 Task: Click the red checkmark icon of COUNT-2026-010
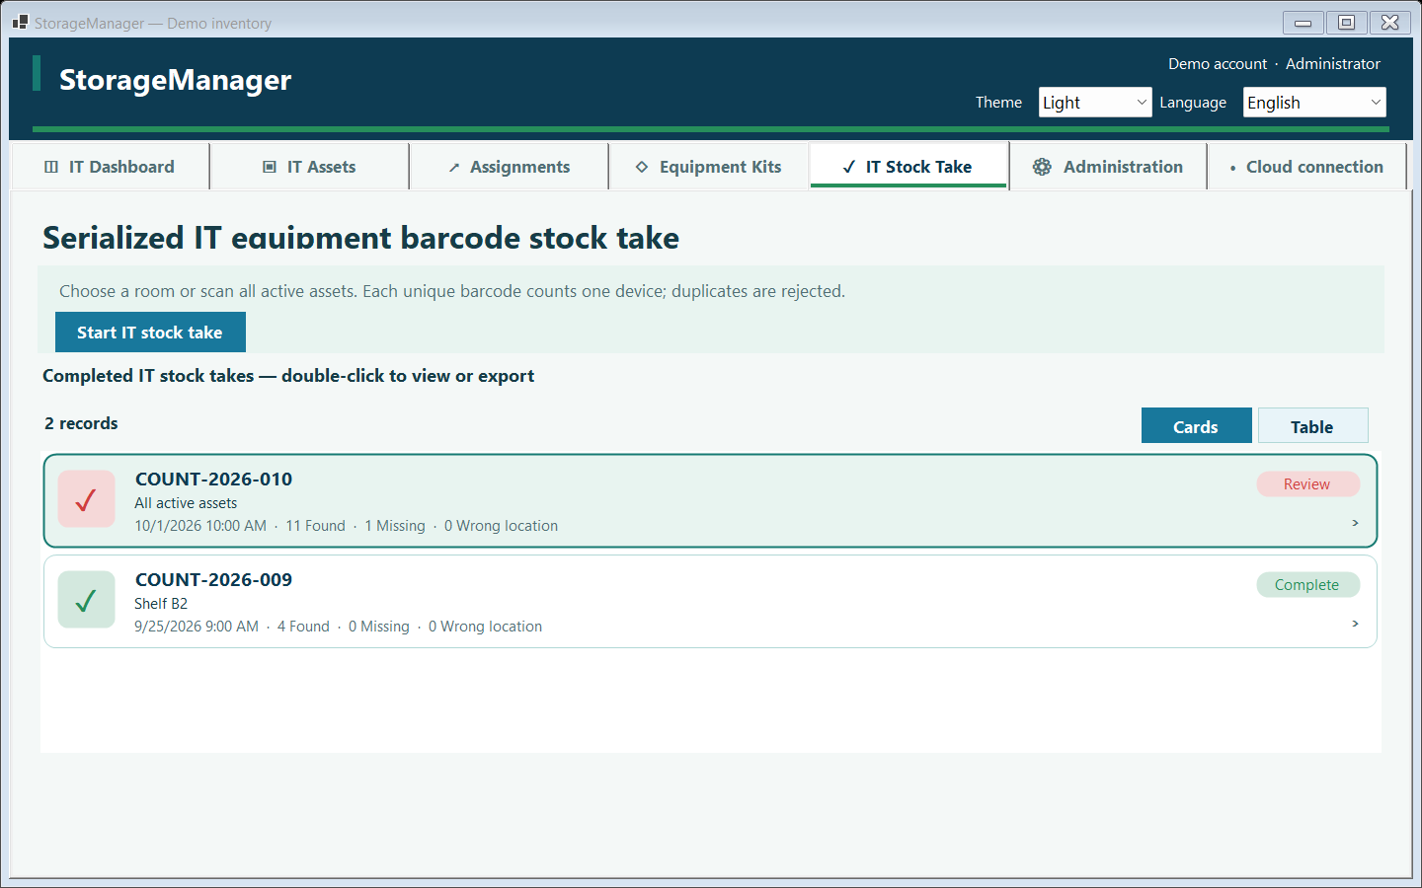87,499
